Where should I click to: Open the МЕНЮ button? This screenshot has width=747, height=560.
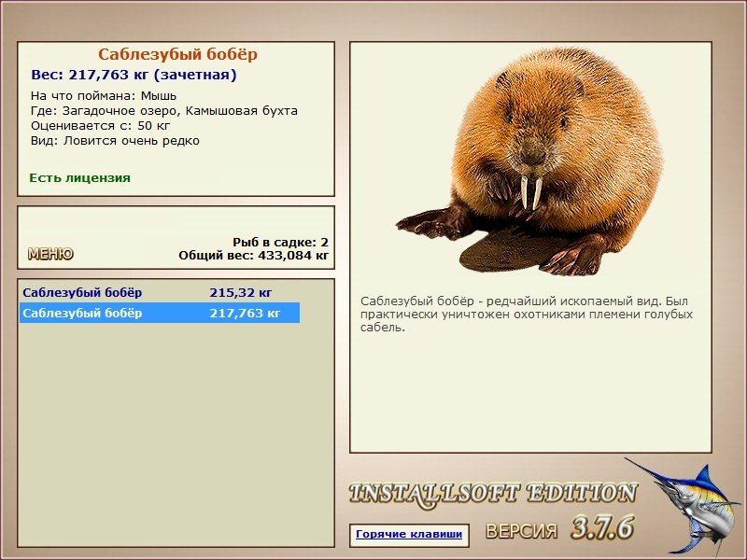pos(50,254)
